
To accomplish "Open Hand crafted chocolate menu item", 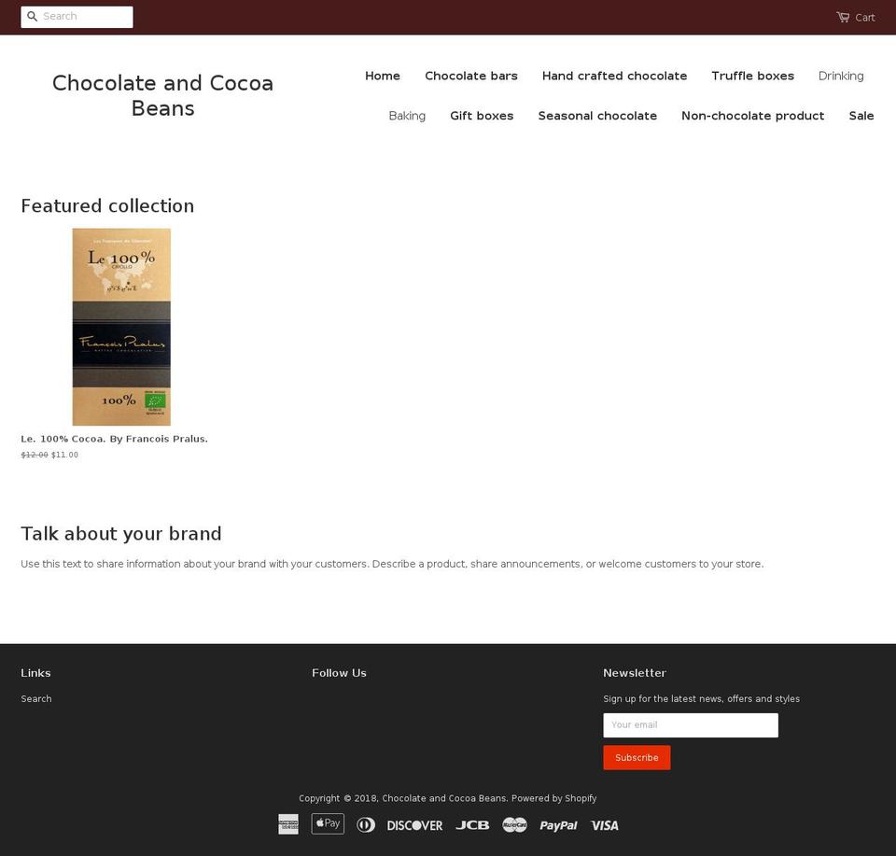I will point(614,76).
